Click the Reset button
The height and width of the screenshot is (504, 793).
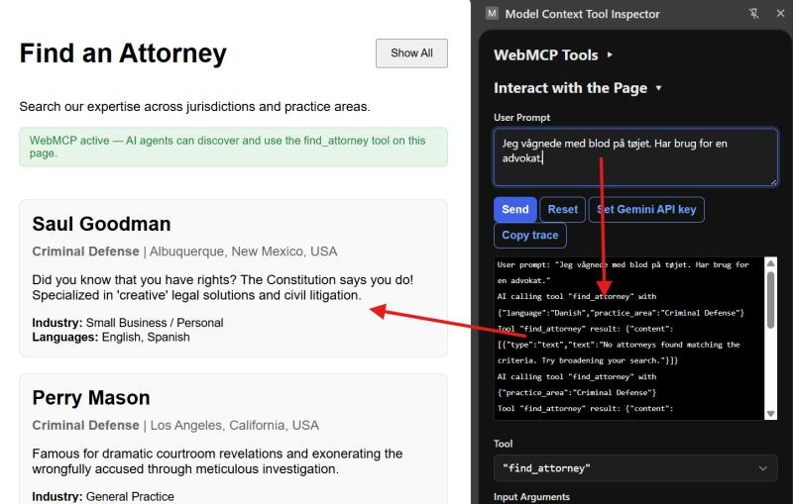coord(562,209)
